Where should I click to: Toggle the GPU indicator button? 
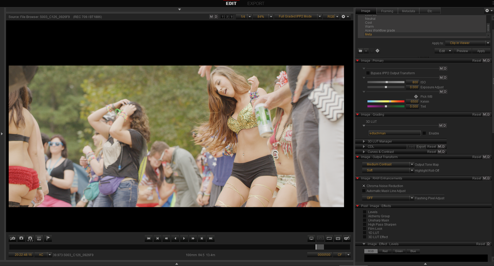320,238
